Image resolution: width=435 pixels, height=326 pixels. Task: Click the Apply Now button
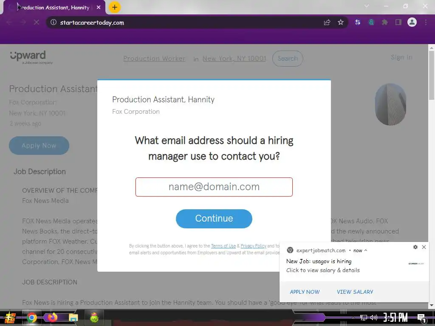(x=39, y=146)
